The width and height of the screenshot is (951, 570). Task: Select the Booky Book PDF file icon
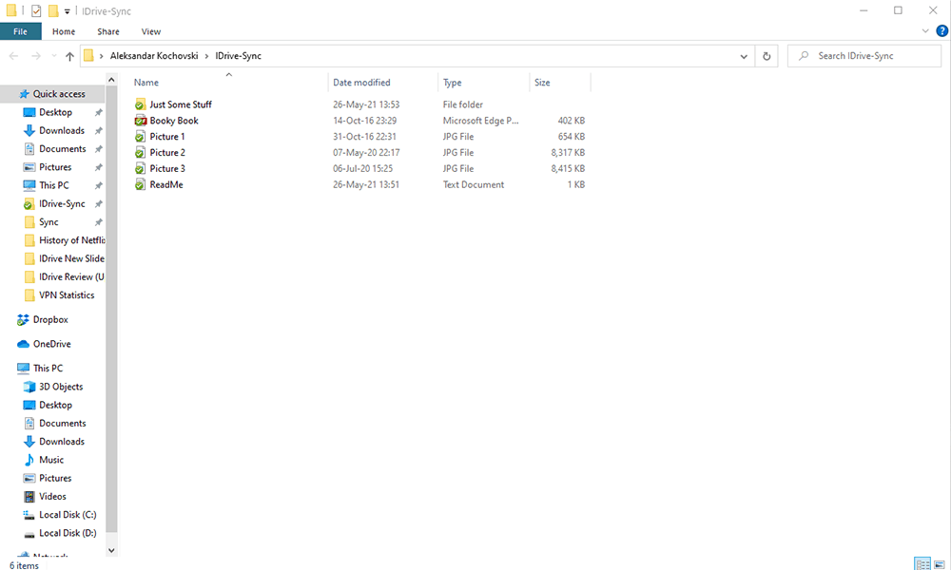click(140, 121)
